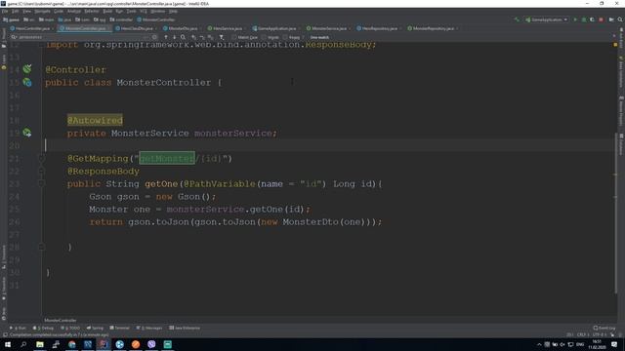Click the green Run button
The width and height of the screenshot is (625, 351).
575,19
